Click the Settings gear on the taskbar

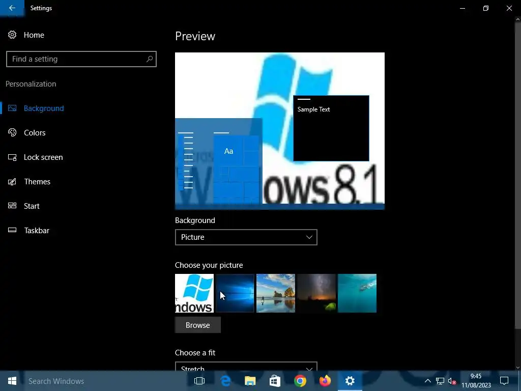coord(350,381)
